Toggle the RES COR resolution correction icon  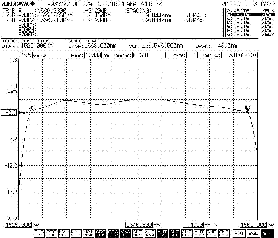52,233
